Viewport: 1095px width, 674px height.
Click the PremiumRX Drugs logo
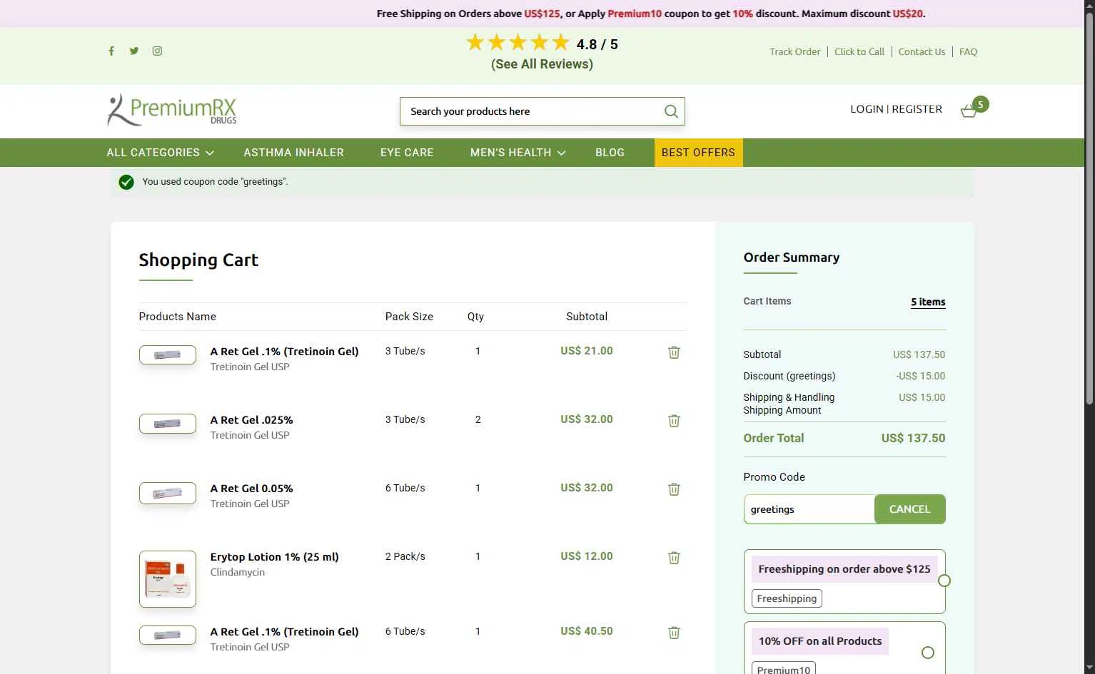(172, 110)
